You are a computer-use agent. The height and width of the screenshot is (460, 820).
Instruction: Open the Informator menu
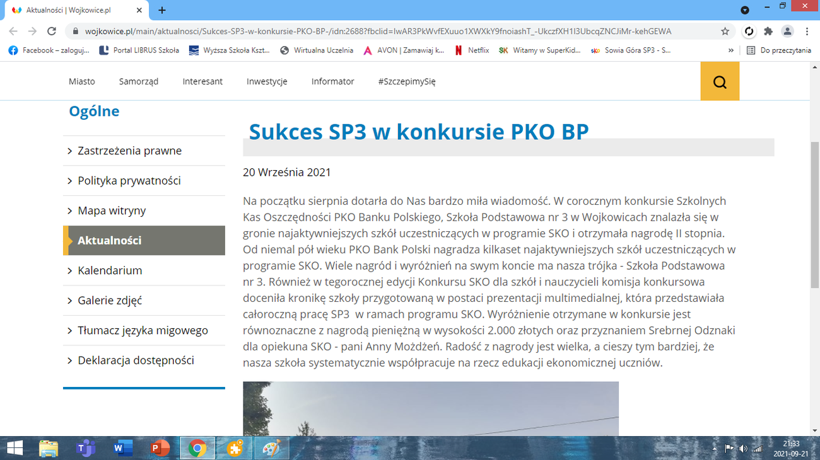[332, 81]
